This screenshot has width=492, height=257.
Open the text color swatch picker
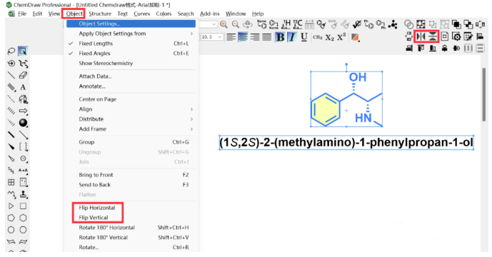click(x=355, y=37)
